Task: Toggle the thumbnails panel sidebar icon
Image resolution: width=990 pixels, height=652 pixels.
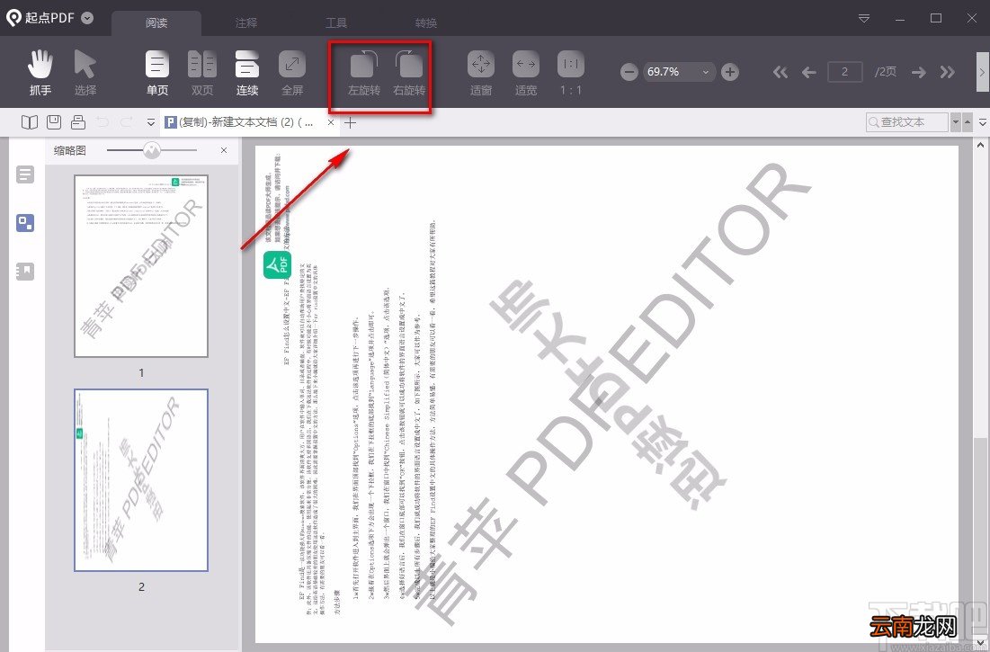Action: [25, 223]
